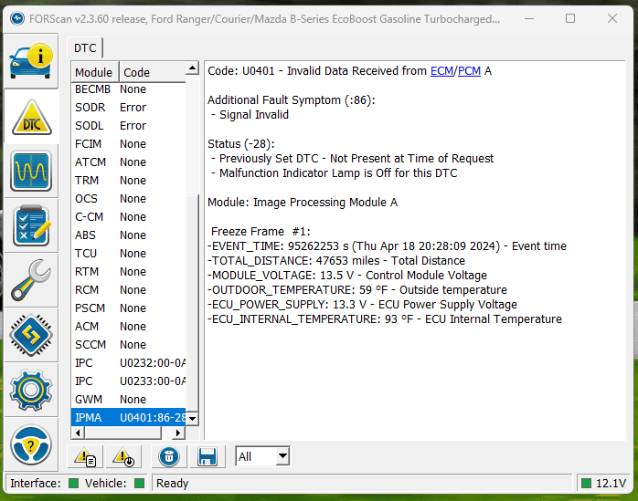Click the MODULE_VOLTAGE freeze frame line
The image size is (638, 501).
point(347,276)
